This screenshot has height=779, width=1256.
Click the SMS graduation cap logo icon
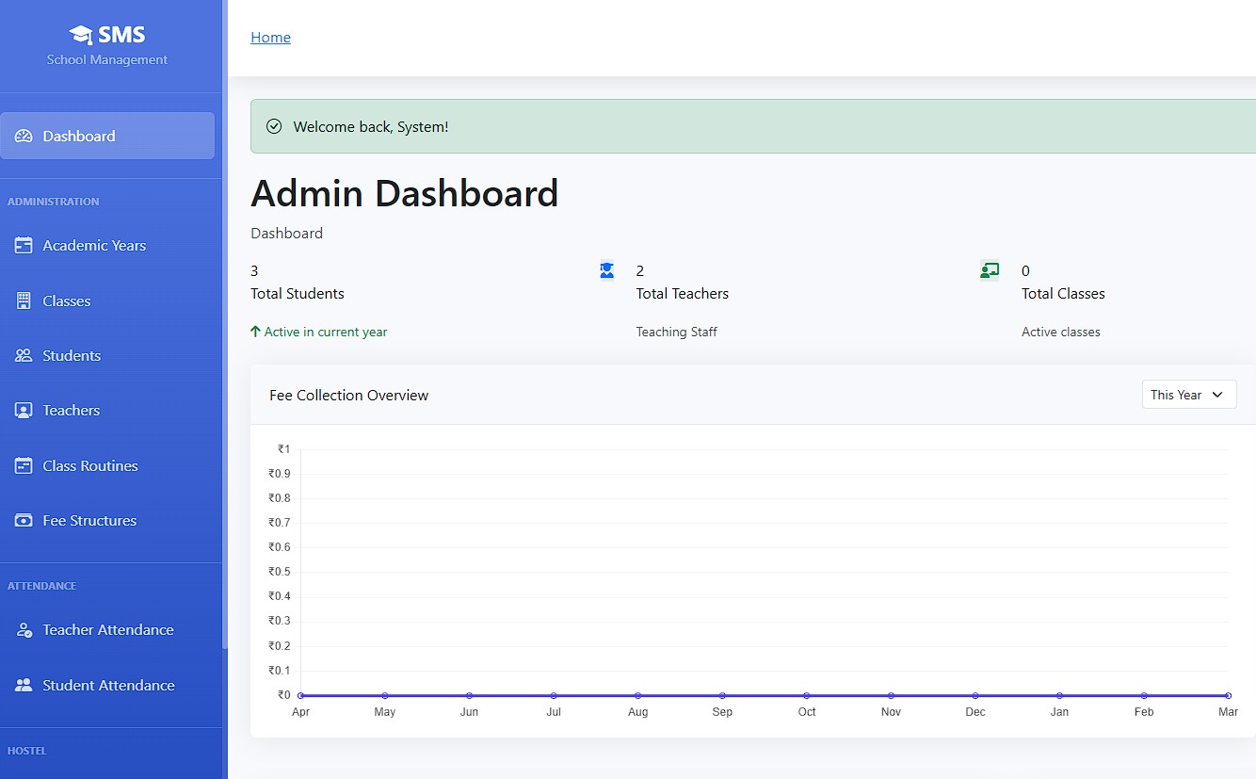[81, 35]
